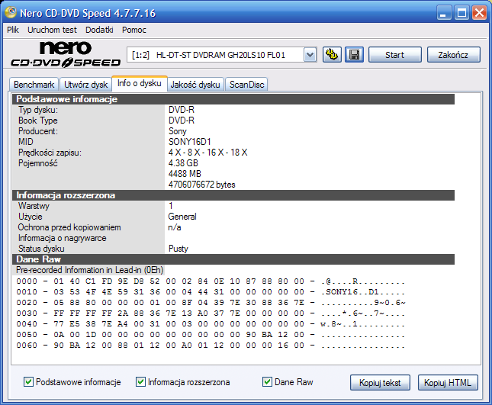This screenshot has height=405, width=492.
Task: Click the Informacja rozszerzona section header
Action: (233, 195)
